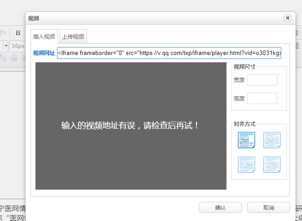The height and width of the screenshot is (221, 302).
Task: Select the no-float alignment icon
Action: (247, 140)
